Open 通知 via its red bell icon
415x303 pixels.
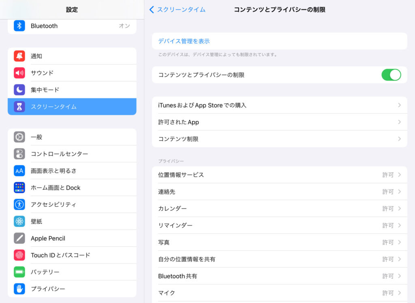click(19, 56)
